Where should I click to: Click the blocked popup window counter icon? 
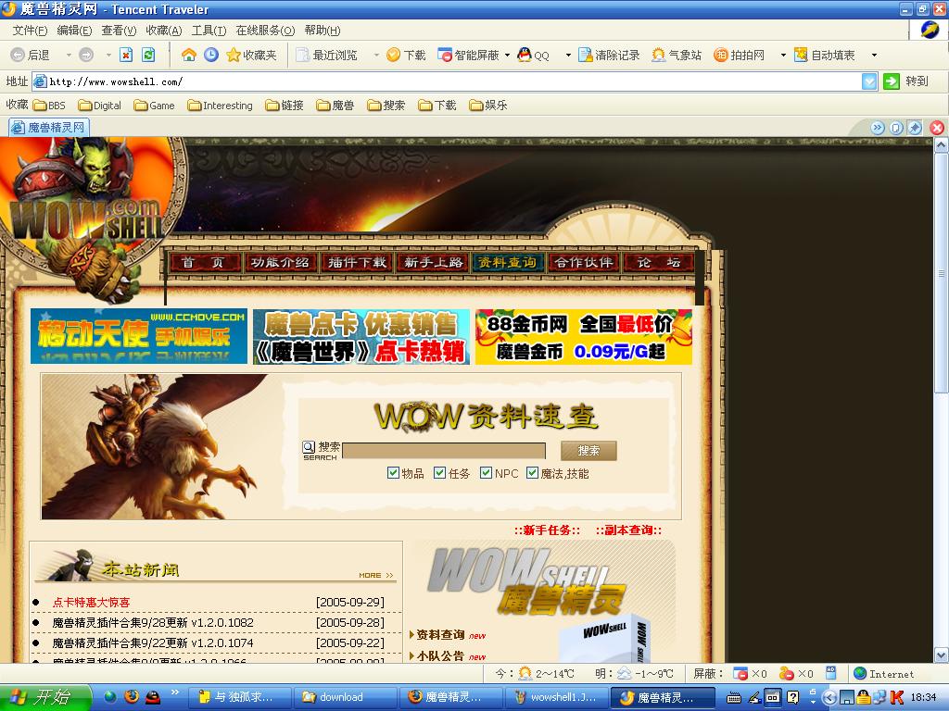tap(740, 674)
